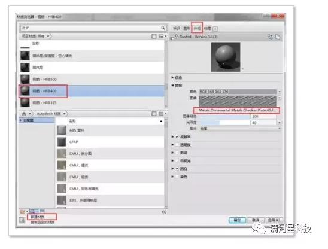The height and width of the screenshot is (249, 328).
Task: Click the search magnifier icon
Action: 163,28
